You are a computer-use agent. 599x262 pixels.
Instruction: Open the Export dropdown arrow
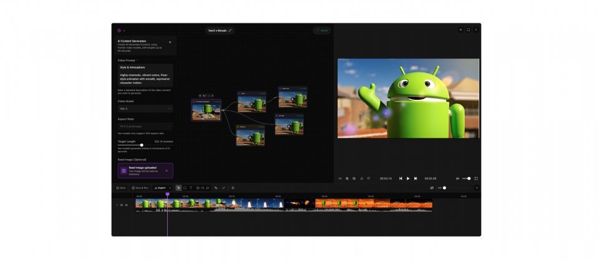pos(170,188)
